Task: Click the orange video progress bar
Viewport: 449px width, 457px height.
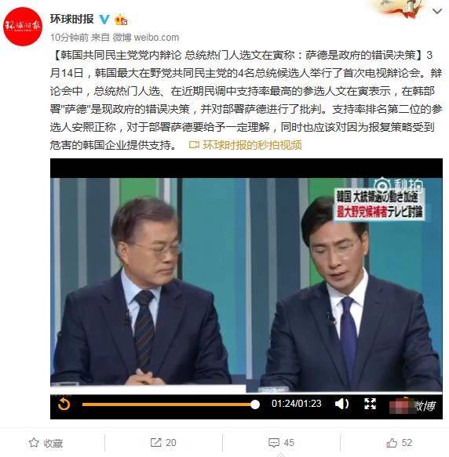Action: coord(169,404)
